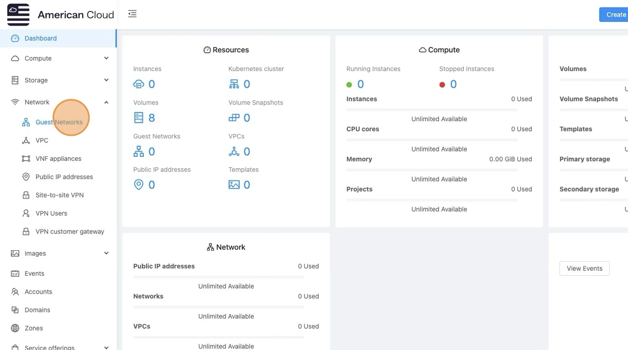Open VPN customer gateway page
The height and width of the screenshot is (350, 628).
click(x=70, y=232)
